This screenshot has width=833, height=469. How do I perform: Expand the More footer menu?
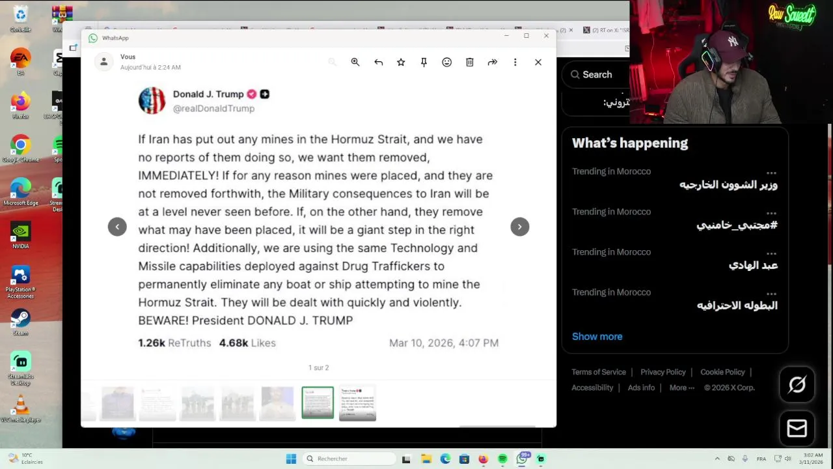(681, 388)
